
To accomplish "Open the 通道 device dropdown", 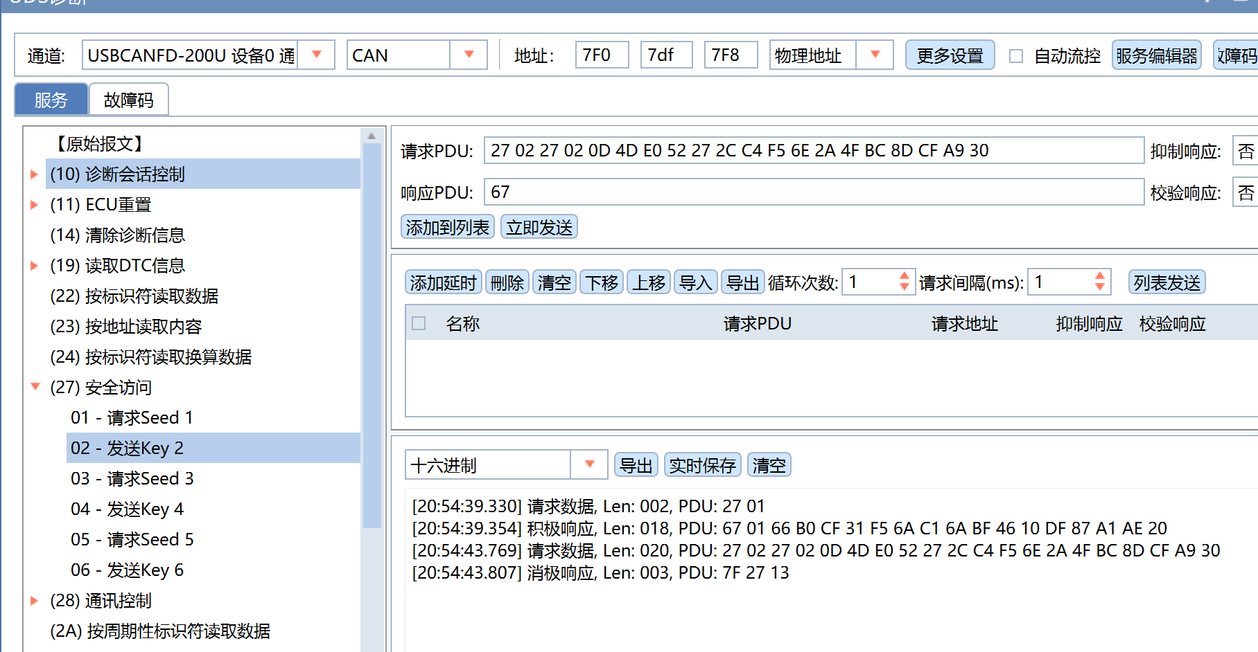I will pos(317,55).
